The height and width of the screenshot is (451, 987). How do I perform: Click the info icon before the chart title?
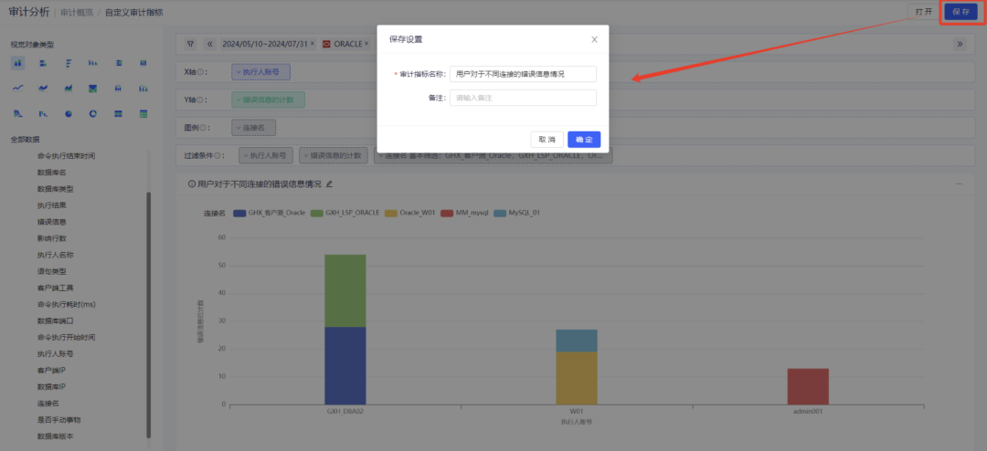tap(192, 184)
